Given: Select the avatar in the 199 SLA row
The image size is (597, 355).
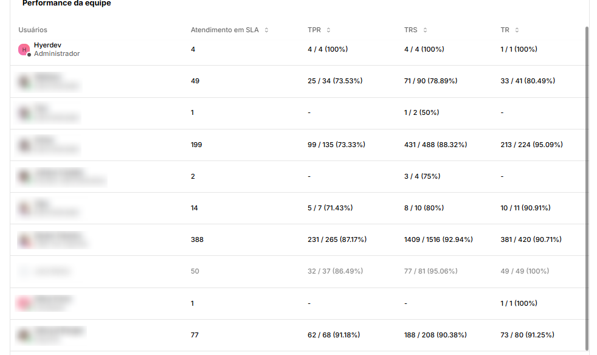Looking at the screenshot, I should coord(24,145).
